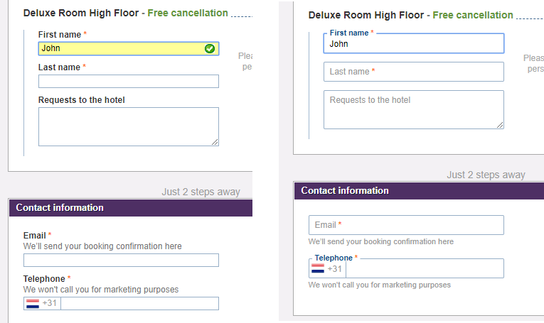The width and height of the screenshot is (544, 323).
Task: Click the left Contact information purple header
Action: (x=131, y=208)
